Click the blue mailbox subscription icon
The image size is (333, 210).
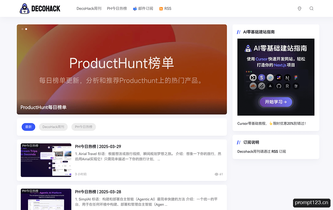tap(135, 9)
